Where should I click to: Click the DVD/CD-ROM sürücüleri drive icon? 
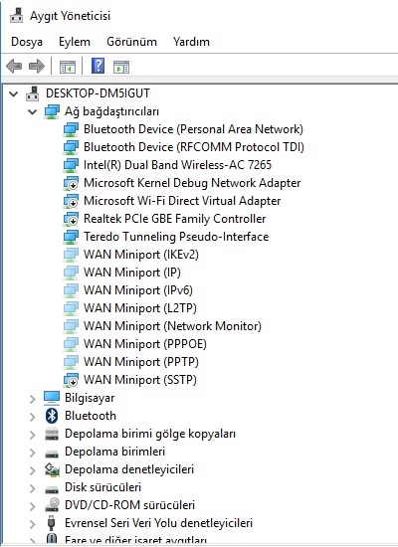tap(52, 505)
